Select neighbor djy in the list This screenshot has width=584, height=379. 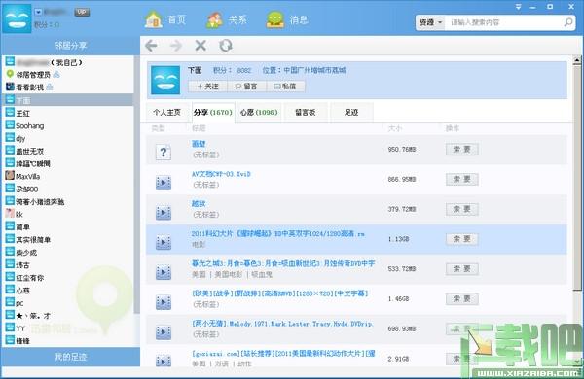click(x=68, y=138)
